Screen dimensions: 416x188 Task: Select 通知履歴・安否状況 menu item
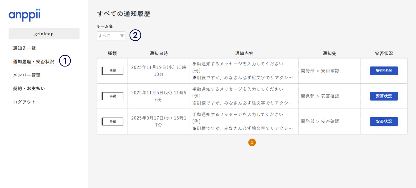click(x=34, y=62)
